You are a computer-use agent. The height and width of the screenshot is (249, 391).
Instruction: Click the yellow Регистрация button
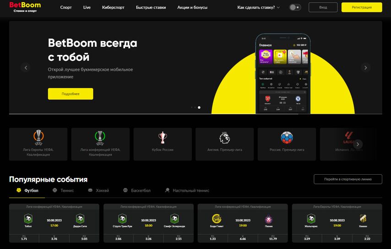click(362, 7)
